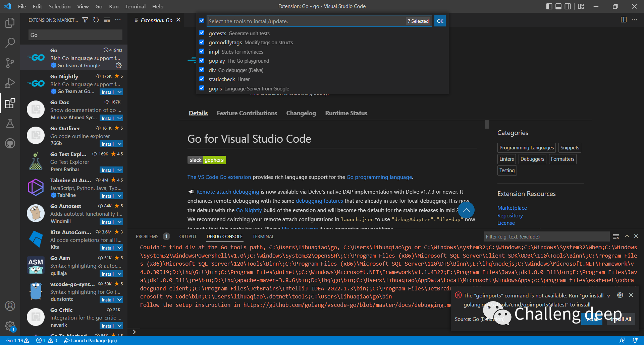Screen dimensions: 644x345
Task: Install the Go Nightly extension
Action: coord(108,92)
